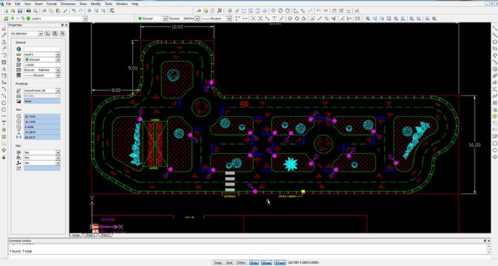The height and width of the screenshot is (266, 498).
Task: Toggle Grid in the status bar
Action: pos(229,263)
